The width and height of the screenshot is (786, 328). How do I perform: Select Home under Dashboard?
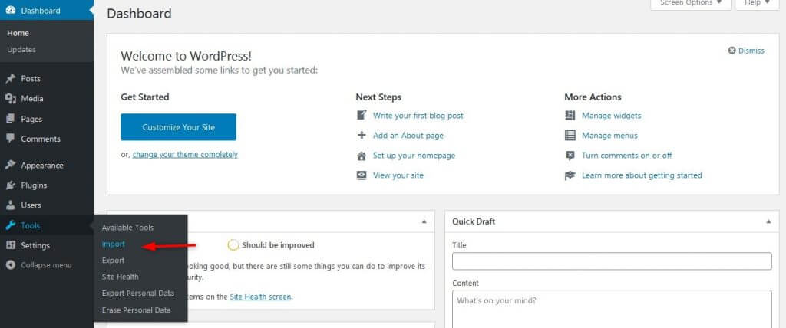coord(18,33)
